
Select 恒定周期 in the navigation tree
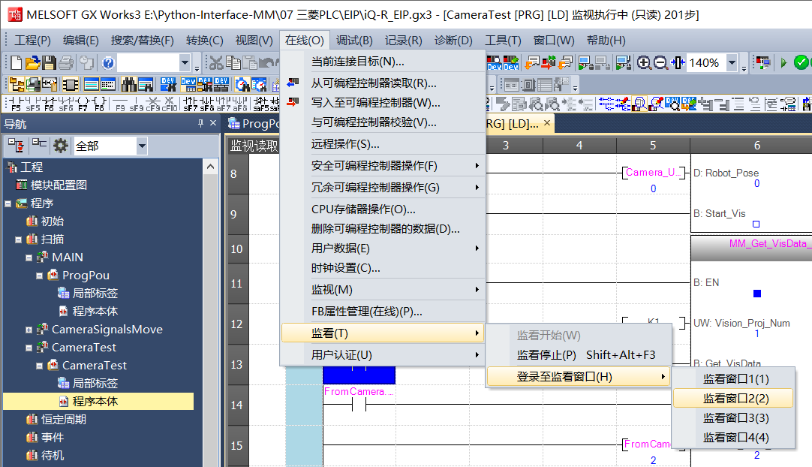point(63,419)
